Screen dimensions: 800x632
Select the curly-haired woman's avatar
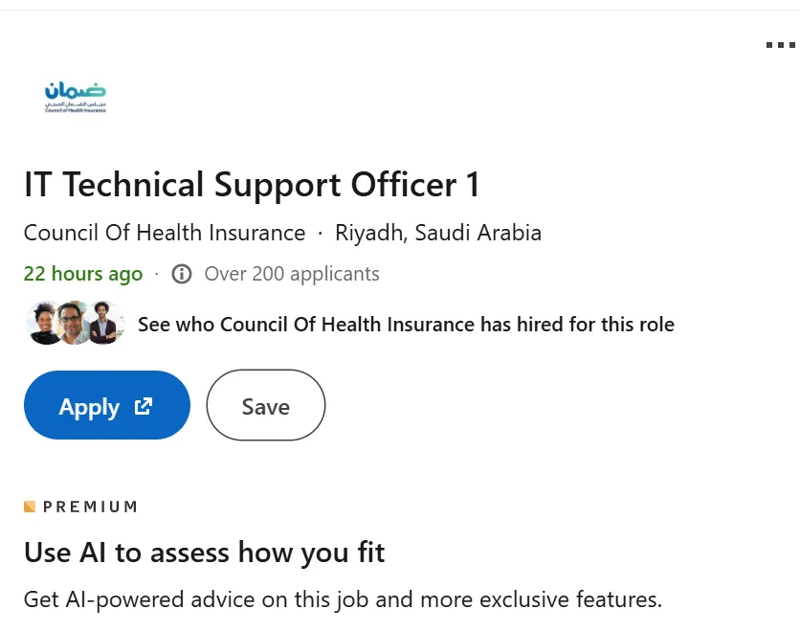click(x=45, y=323)
